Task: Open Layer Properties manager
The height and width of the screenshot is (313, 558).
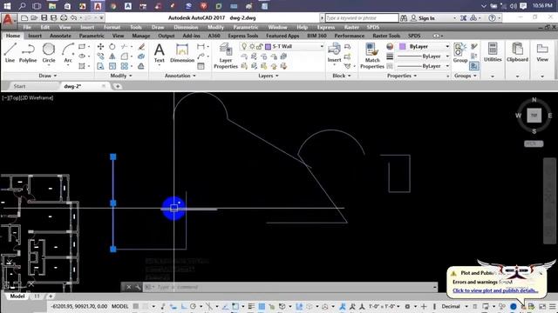Action: 226,56
